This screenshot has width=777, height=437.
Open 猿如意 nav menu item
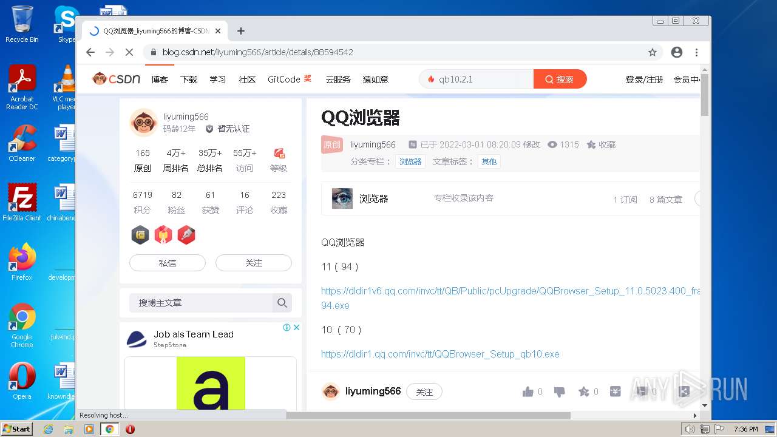(x=376, y=80)
